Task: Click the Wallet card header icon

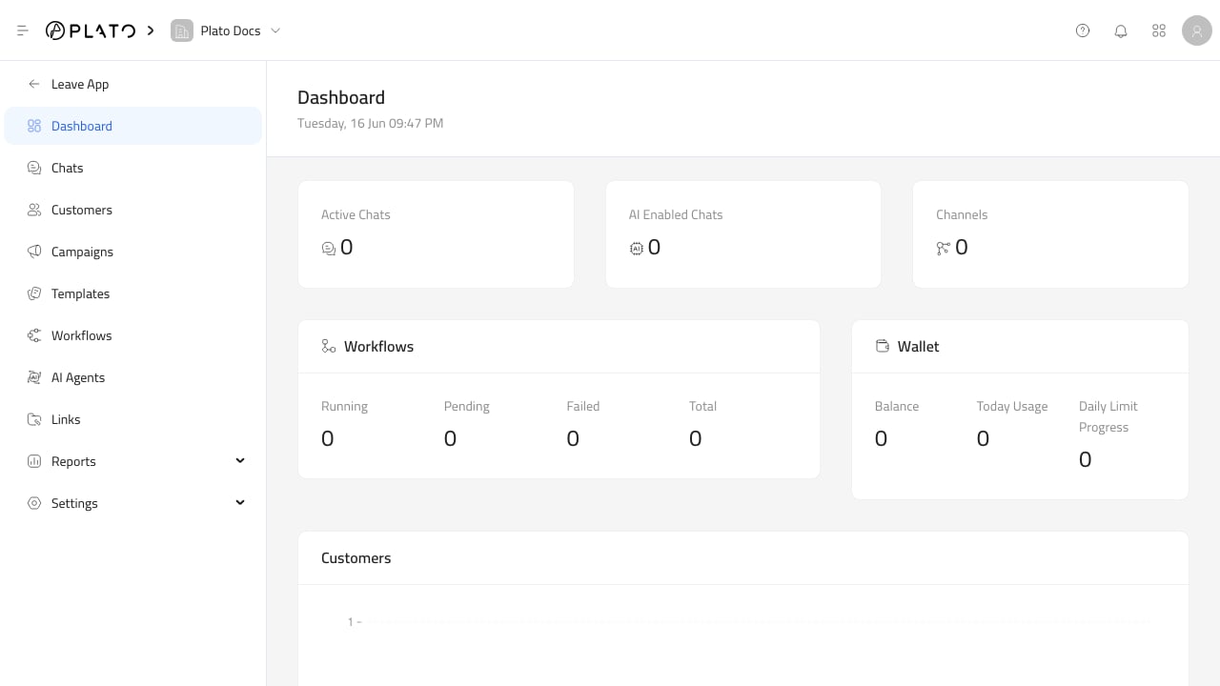Action: coord(883,346)
